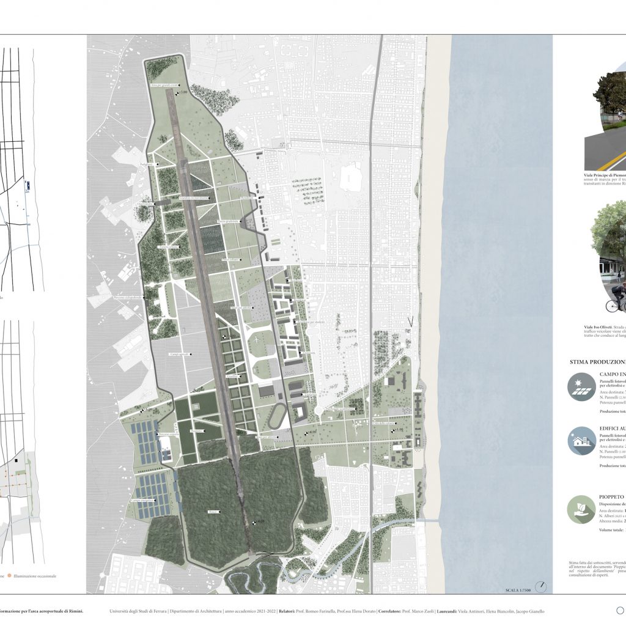This screenshot has height=626, width=626.
Task: Click the Foresta urbana map label
Action: point(169,247)
